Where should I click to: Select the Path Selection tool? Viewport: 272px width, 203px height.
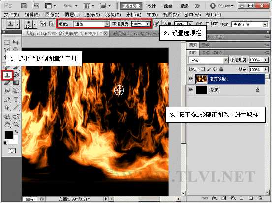pyautogui.click(x=7, y=107)
